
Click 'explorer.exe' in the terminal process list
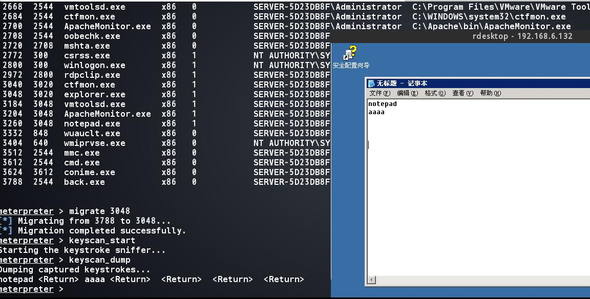point(94,94)
